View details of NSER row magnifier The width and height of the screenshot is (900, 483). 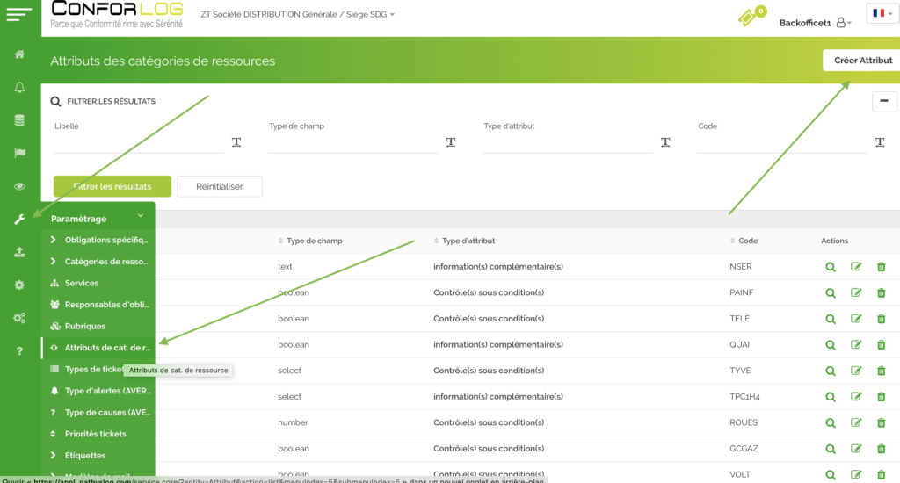tap(830, 267)
